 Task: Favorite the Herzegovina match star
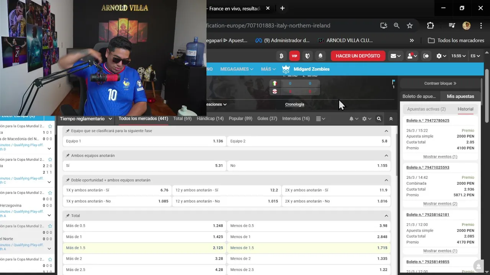(50, 193)
